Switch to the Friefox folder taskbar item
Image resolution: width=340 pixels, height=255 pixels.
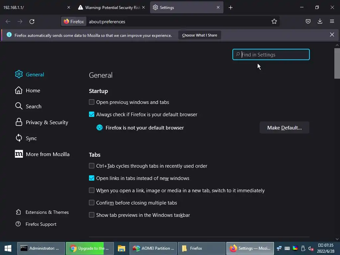click(202, 248)
